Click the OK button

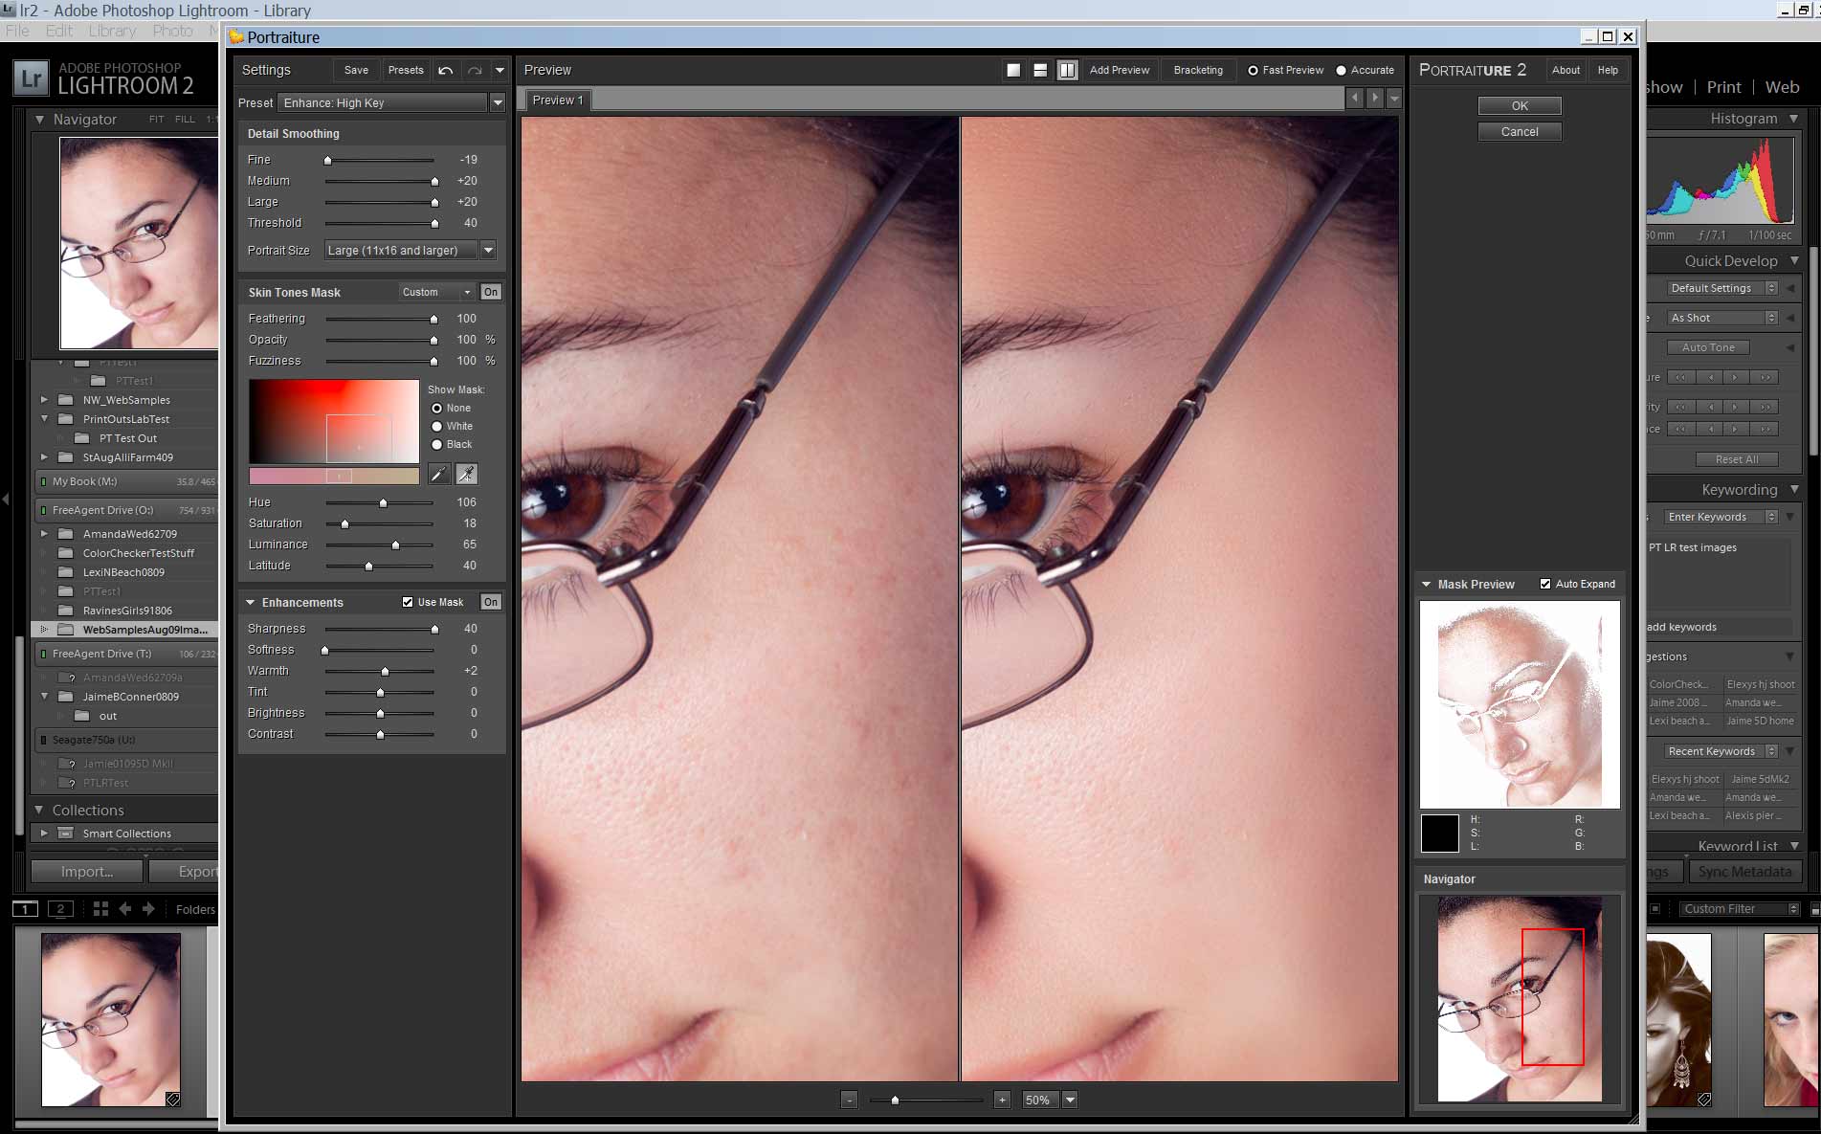1519,105
